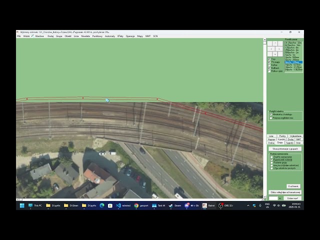Image resolution: width=320 pixels, height=240 pixels.
Task: Open Chrome geoport window from taskbar
Action: pos(141,205)
